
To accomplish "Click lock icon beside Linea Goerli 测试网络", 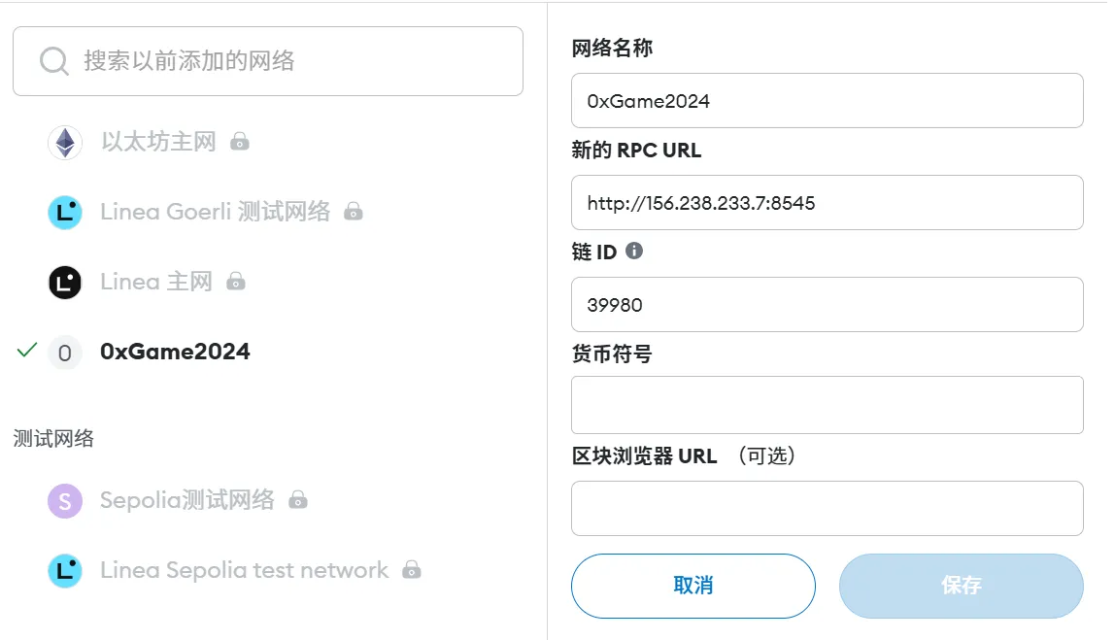I will pos(354,211).
